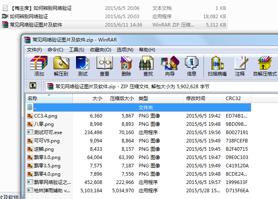This screenshot has height=199, width=278.
Task: Click the 测试可可.exe file icon
Action: pos(30,132)
